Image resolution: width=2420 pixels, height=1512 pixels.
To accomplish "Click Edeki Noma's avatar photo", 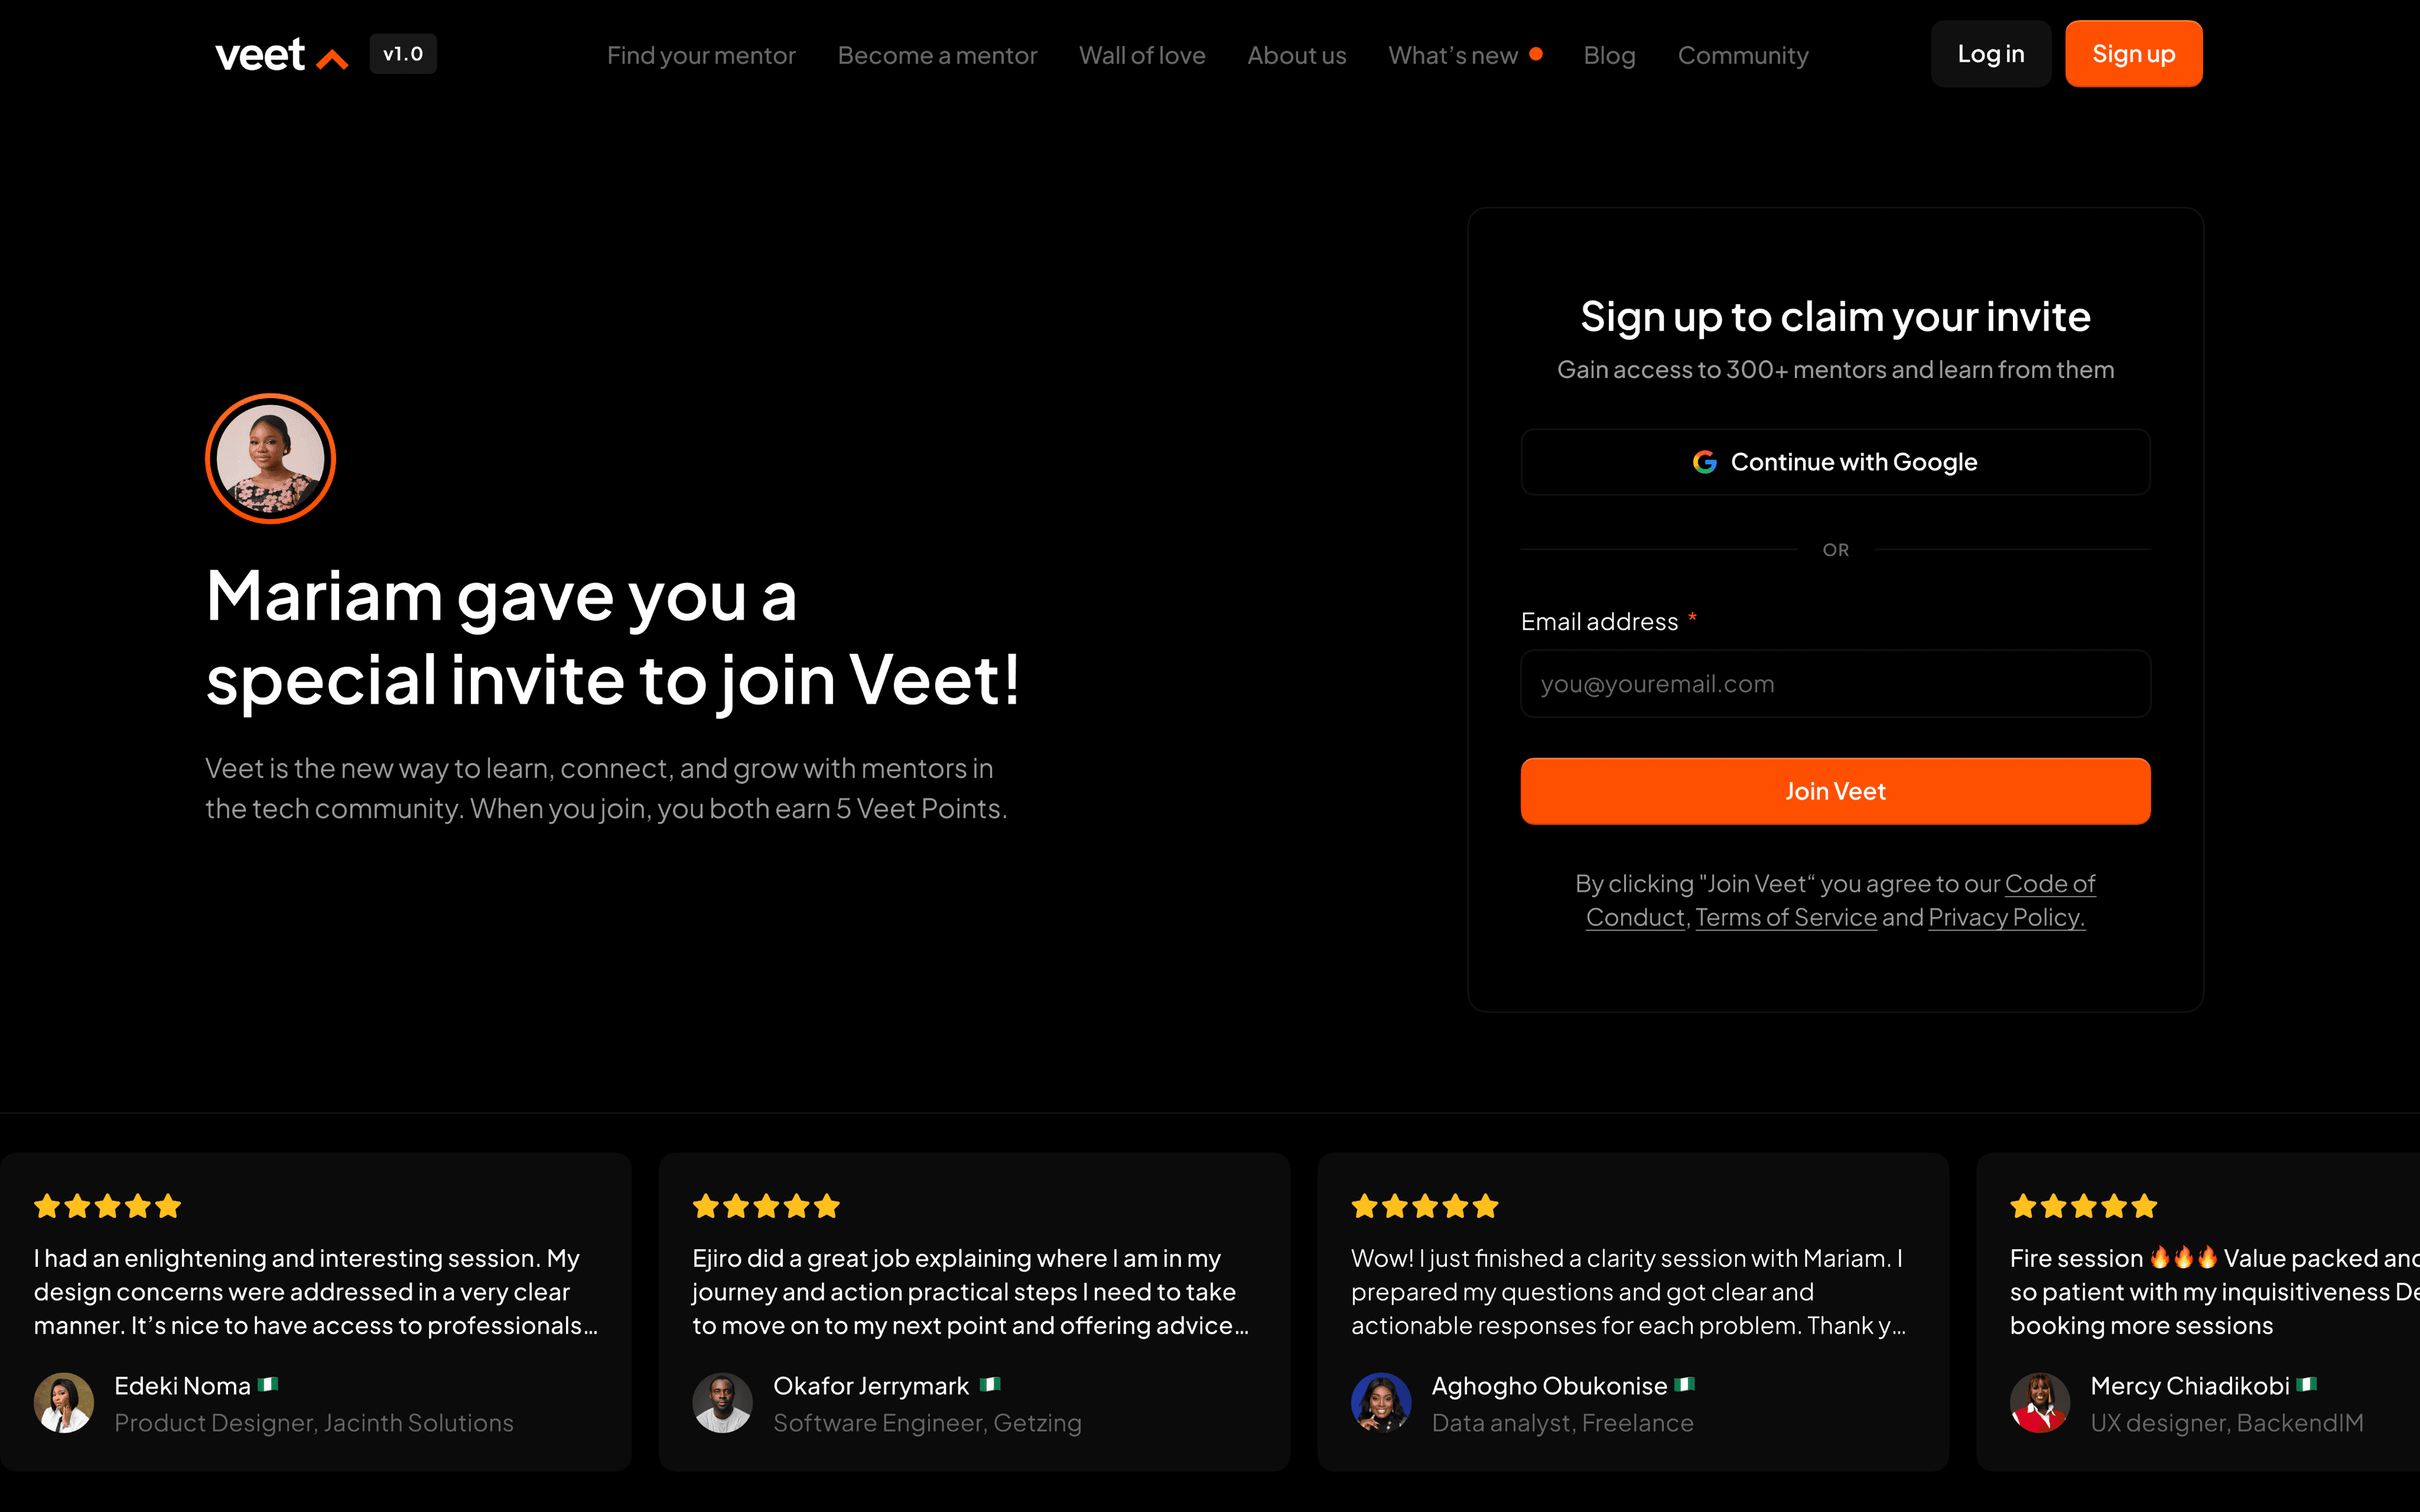I will (63, 1403).
